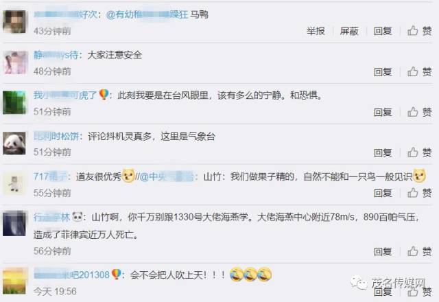Like the 马鸭 comment with thumbs-up
Image resolution: width=439 pixels, height=302 pixels.
(419, 31)
